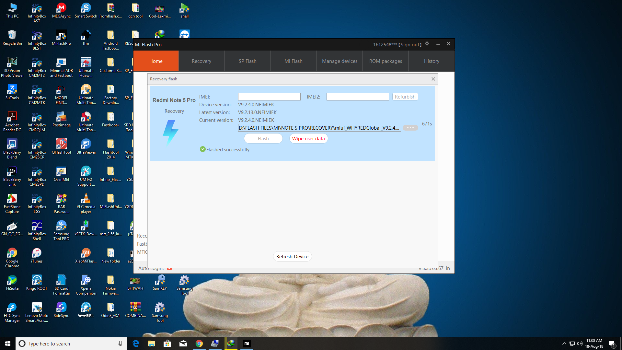Viewport: 622px width, 350px height.
Task: Open File Explorer from taskbar
Action: click(152, 344)
